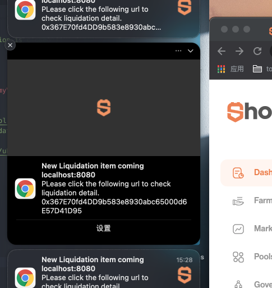Click the full liquidation address ending E57D41D95
The width and height of the screenshot is (272, 288).
(x=114, y=206)
